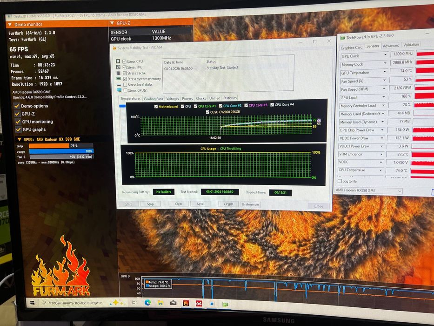Open Validation tab in GPU-Z
Image resolution: width=434 pixels, height=326 pixels.
(x=411, y=45)
